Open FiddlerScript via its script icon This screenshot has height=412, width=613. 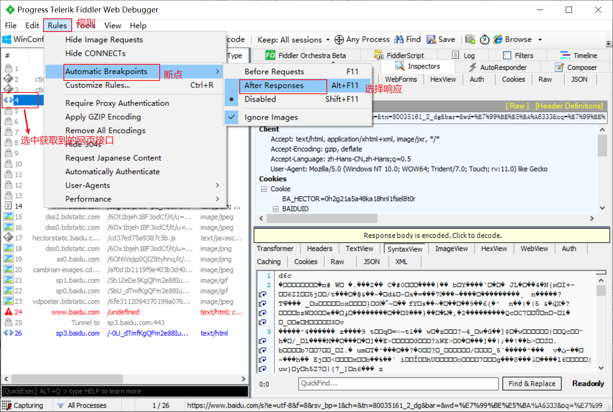pyautogui.click(x=379, y=55)
